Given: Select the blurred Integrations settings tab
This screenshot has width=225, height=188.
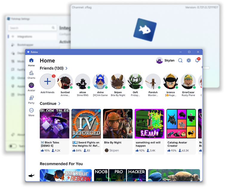Looking at the screenshot, I should pyautogui.click(x=33, y=36).
